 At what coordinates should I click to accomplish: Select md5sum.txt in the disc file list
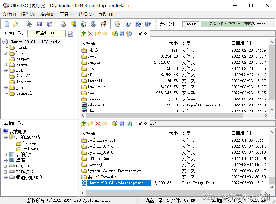click(98, 105)
